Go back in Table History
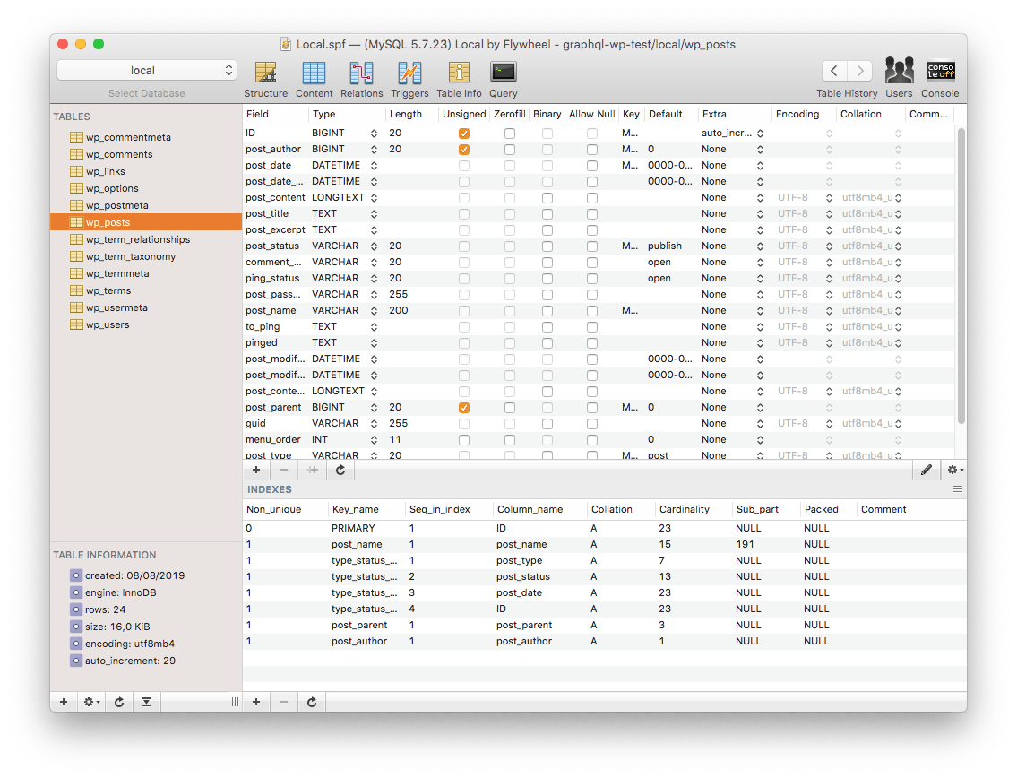Image resolution: width=1017 pixels, height=778 pixels. pyautogui.click(x=834, y=70)
